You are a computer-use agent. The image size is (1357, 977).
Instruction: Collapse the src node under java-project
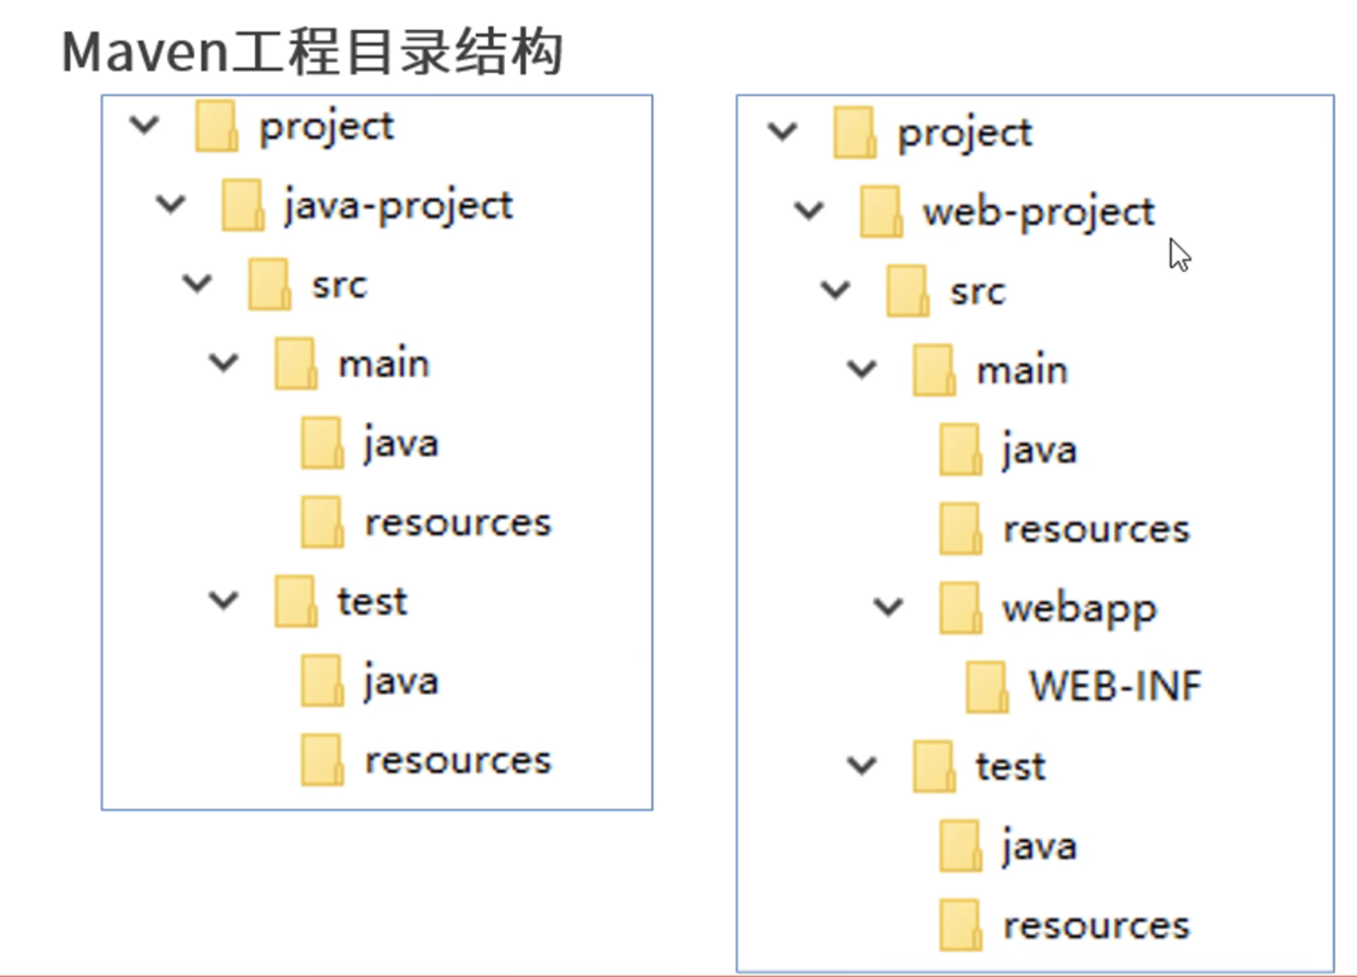pos(197,284)
